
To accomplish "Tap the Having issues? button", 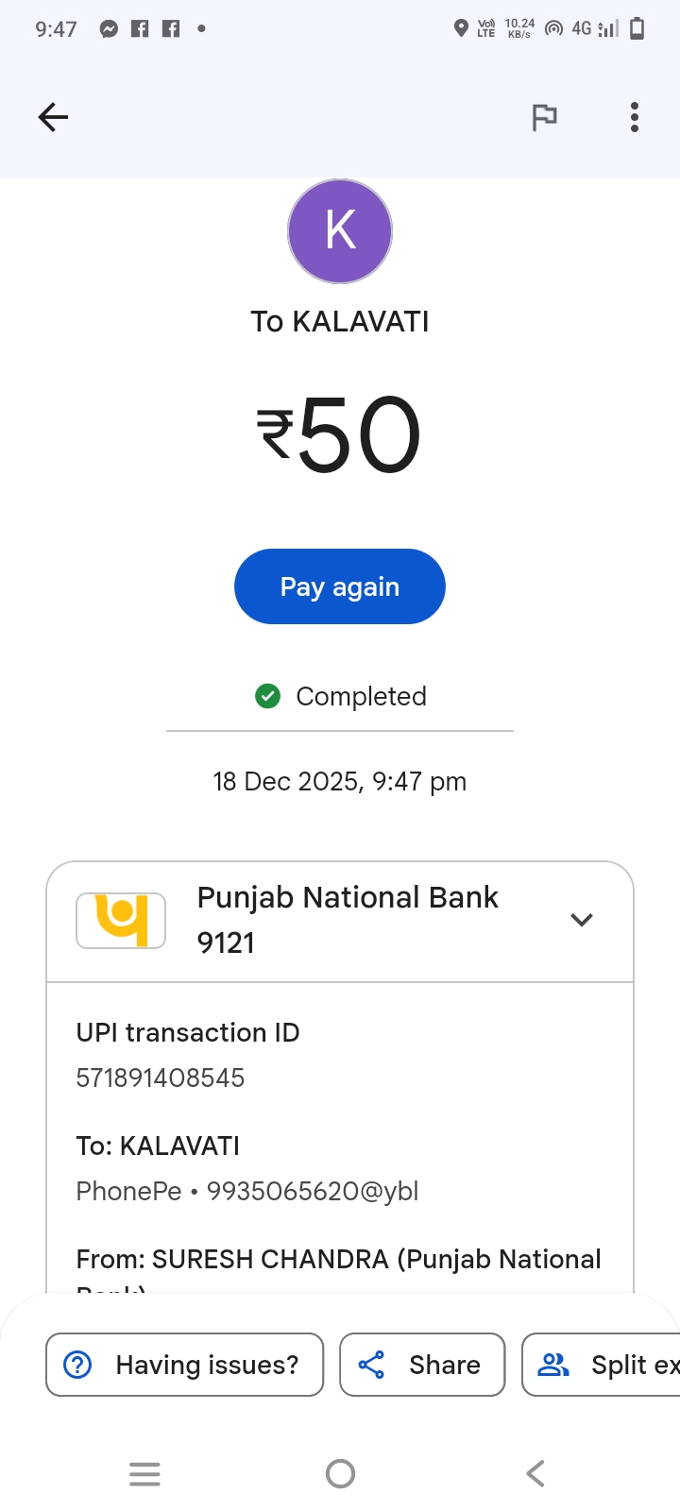I will (x=185, y=1365).
